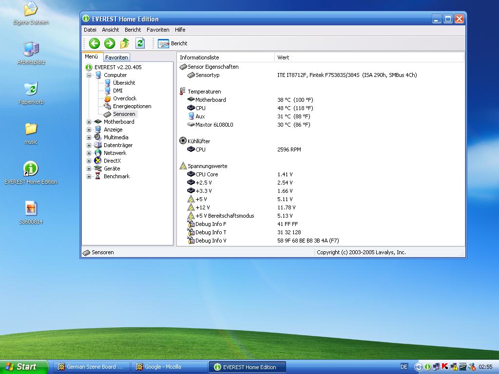This screenshot has width=499, height=374.
Task: Select the Übersicht tree item
Action: (x=124, y=83)
